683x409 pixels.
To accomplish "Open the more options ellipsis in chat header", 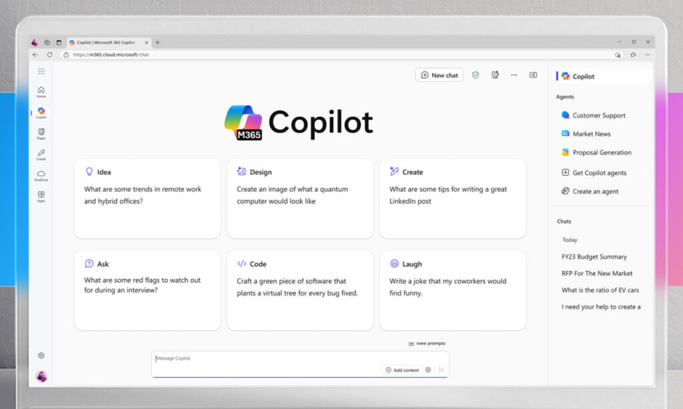I will click(x=514, y=75).
